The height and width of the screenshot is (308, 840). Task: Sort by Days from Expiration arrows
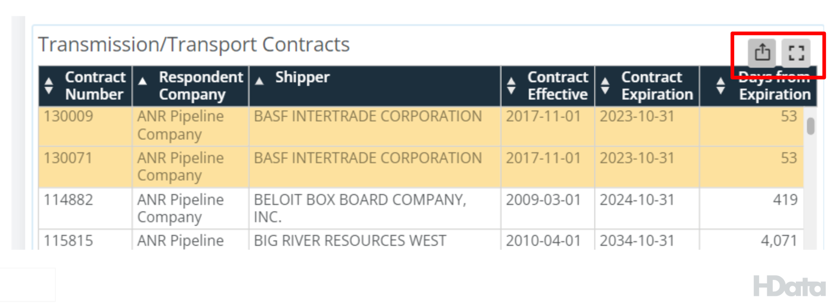click(x=720, y=86)
